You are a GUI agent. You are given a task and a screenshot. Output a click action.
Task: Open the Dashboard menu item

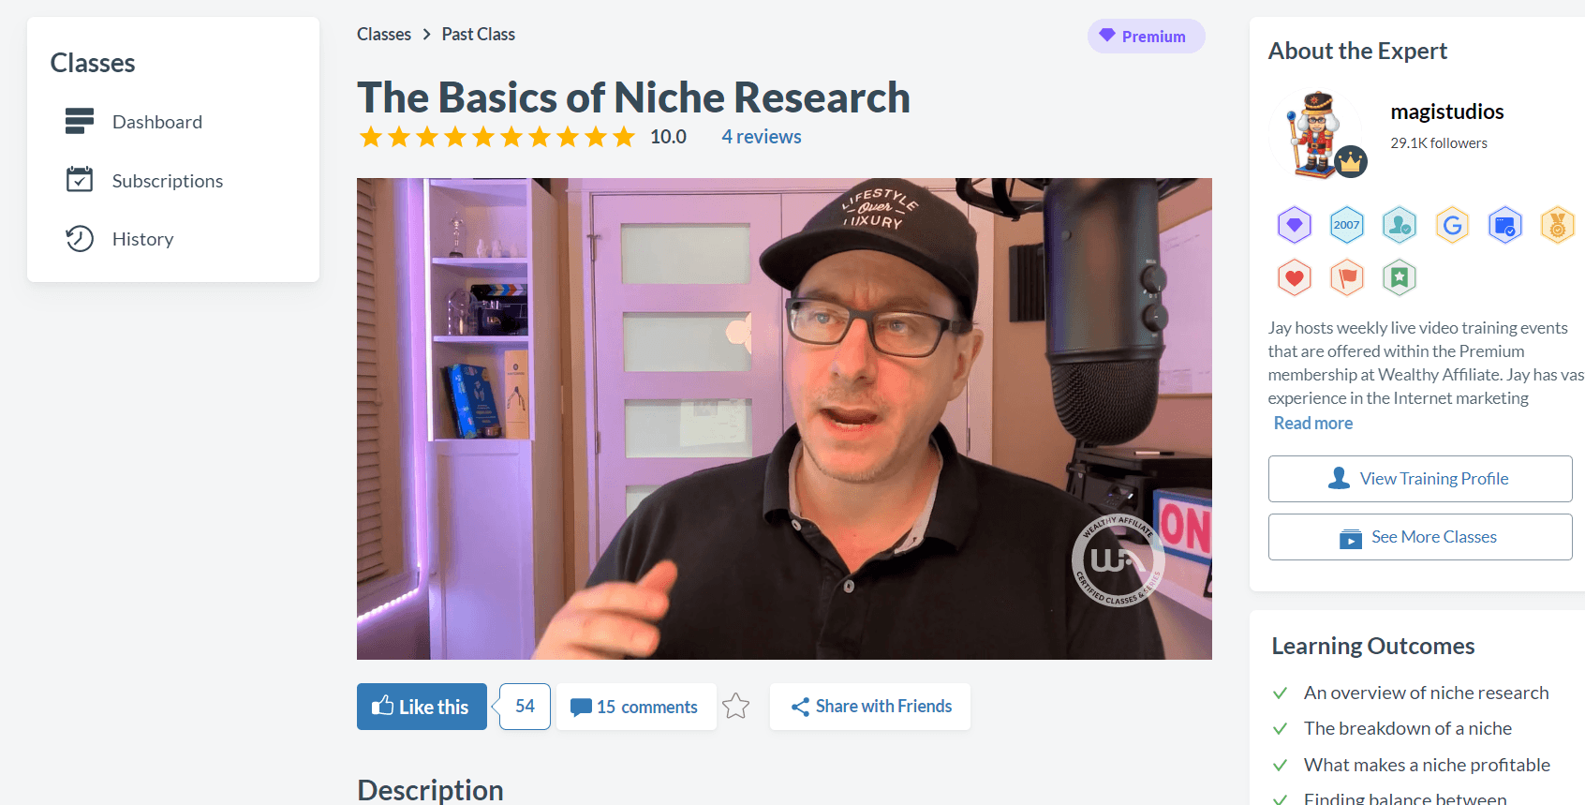coord(156,122)
